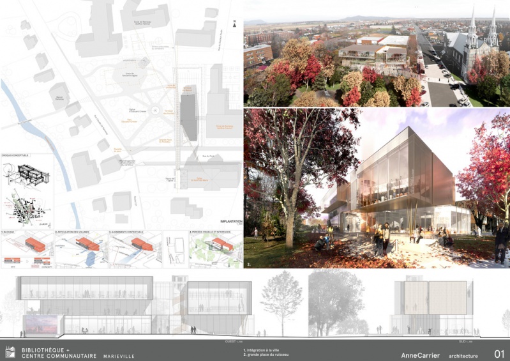Viewport: 510px width, 361px height.
Task: Select the Blocage diagram
Action: [x=27, y=249]
